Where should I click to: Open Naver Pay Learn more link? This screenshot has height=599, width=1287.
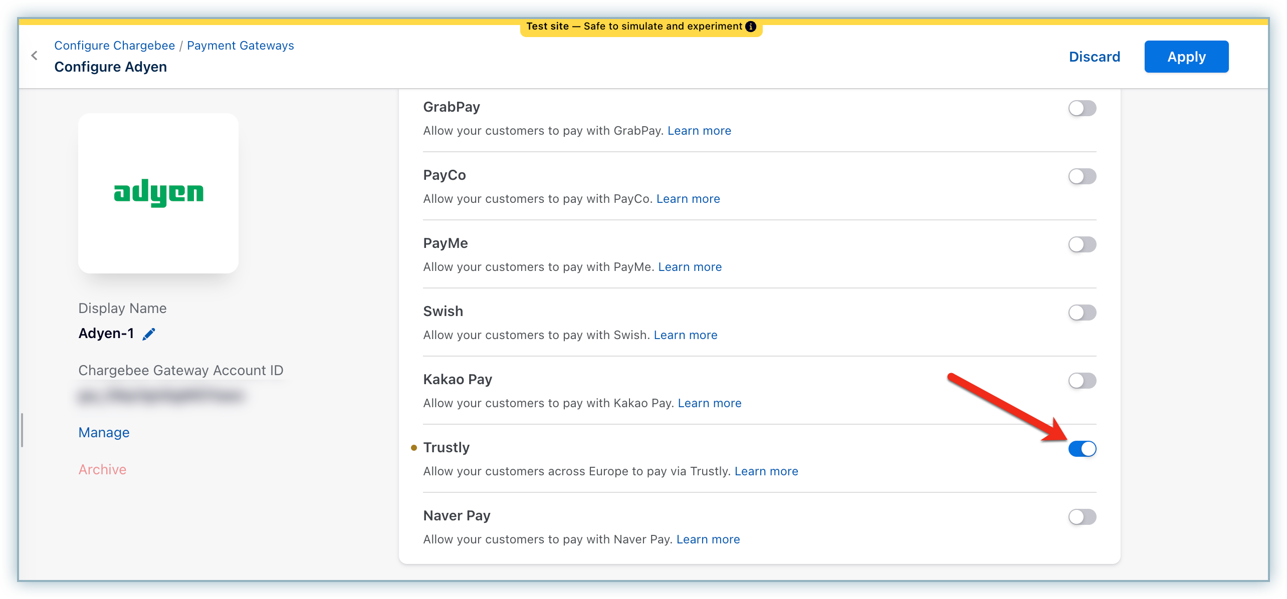708,539
